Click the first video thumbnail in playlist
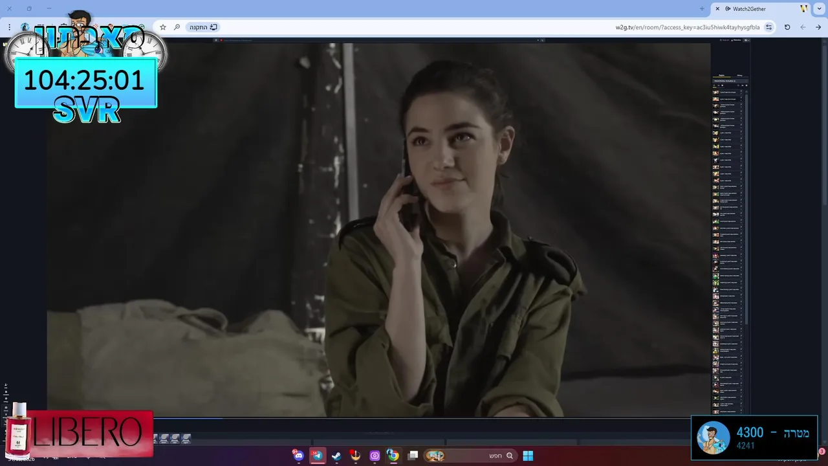The height and width of the screenshot is (466, 828). 716,93
